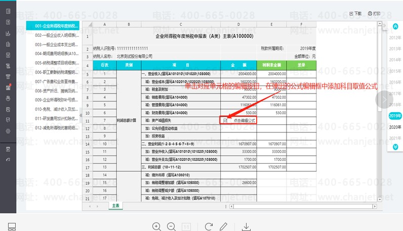Screen dimensions: 403x231
Task: Open the bar chart icon in sidebar
Action: click(8, 33)
